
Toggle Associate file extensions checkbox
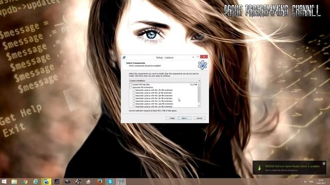(131, 87)
